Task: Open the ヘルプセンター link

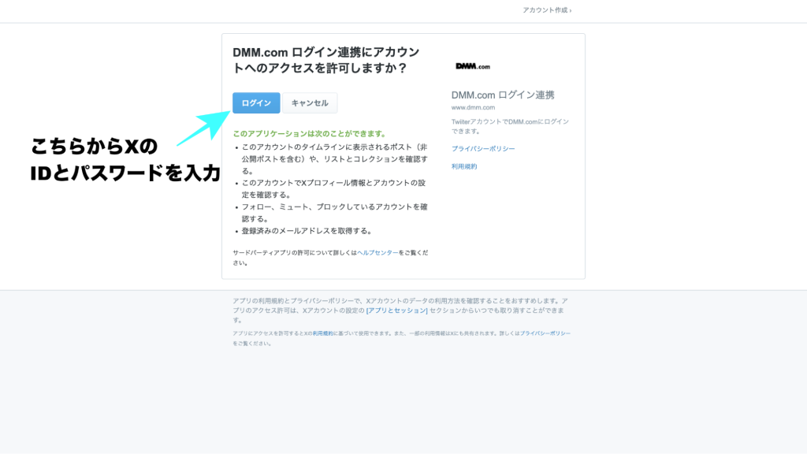Action: point(377,252)
